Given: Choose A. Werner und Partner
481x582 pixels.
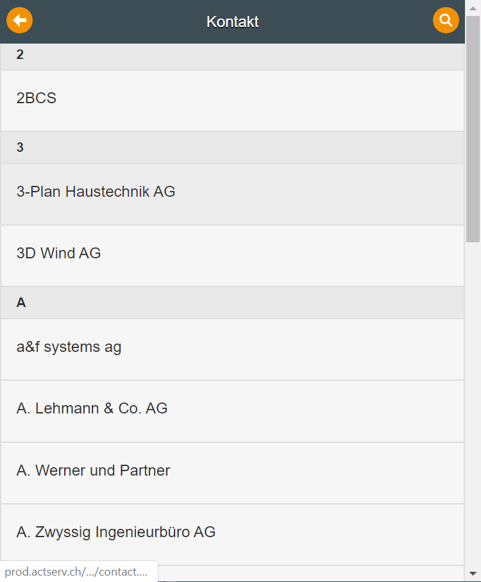Looking at the screenshot, I should coord(232,472).
